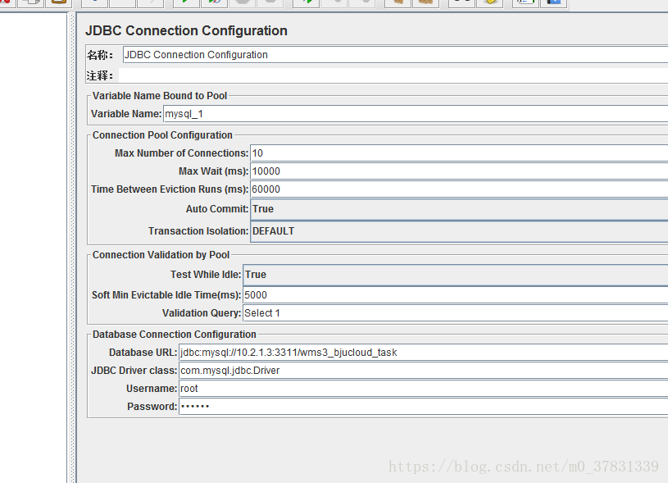This screenshot has width=668, height=483.
Task: Click the 注释 comments input field
Action: [393, 75]
